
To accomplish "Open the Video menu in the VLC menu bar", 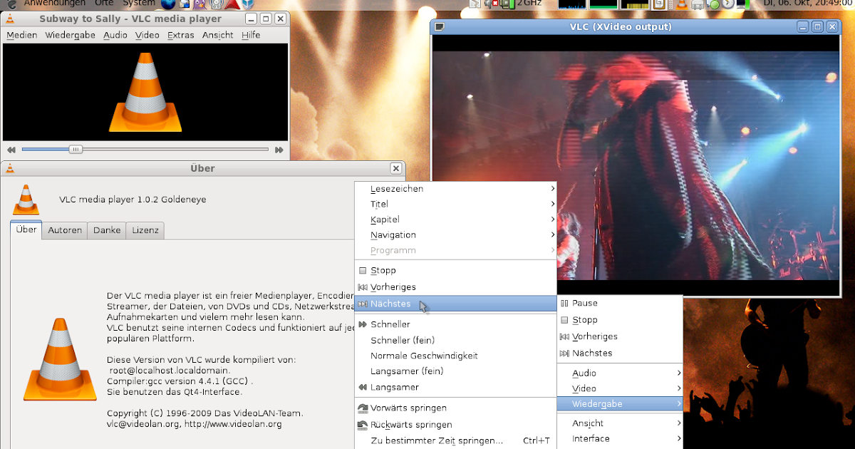I will tap(147, 35).
